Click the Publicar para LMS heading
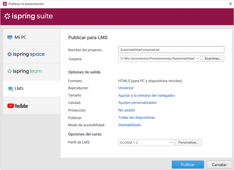This screenshot has width=234, height=170. pos(88,37)
